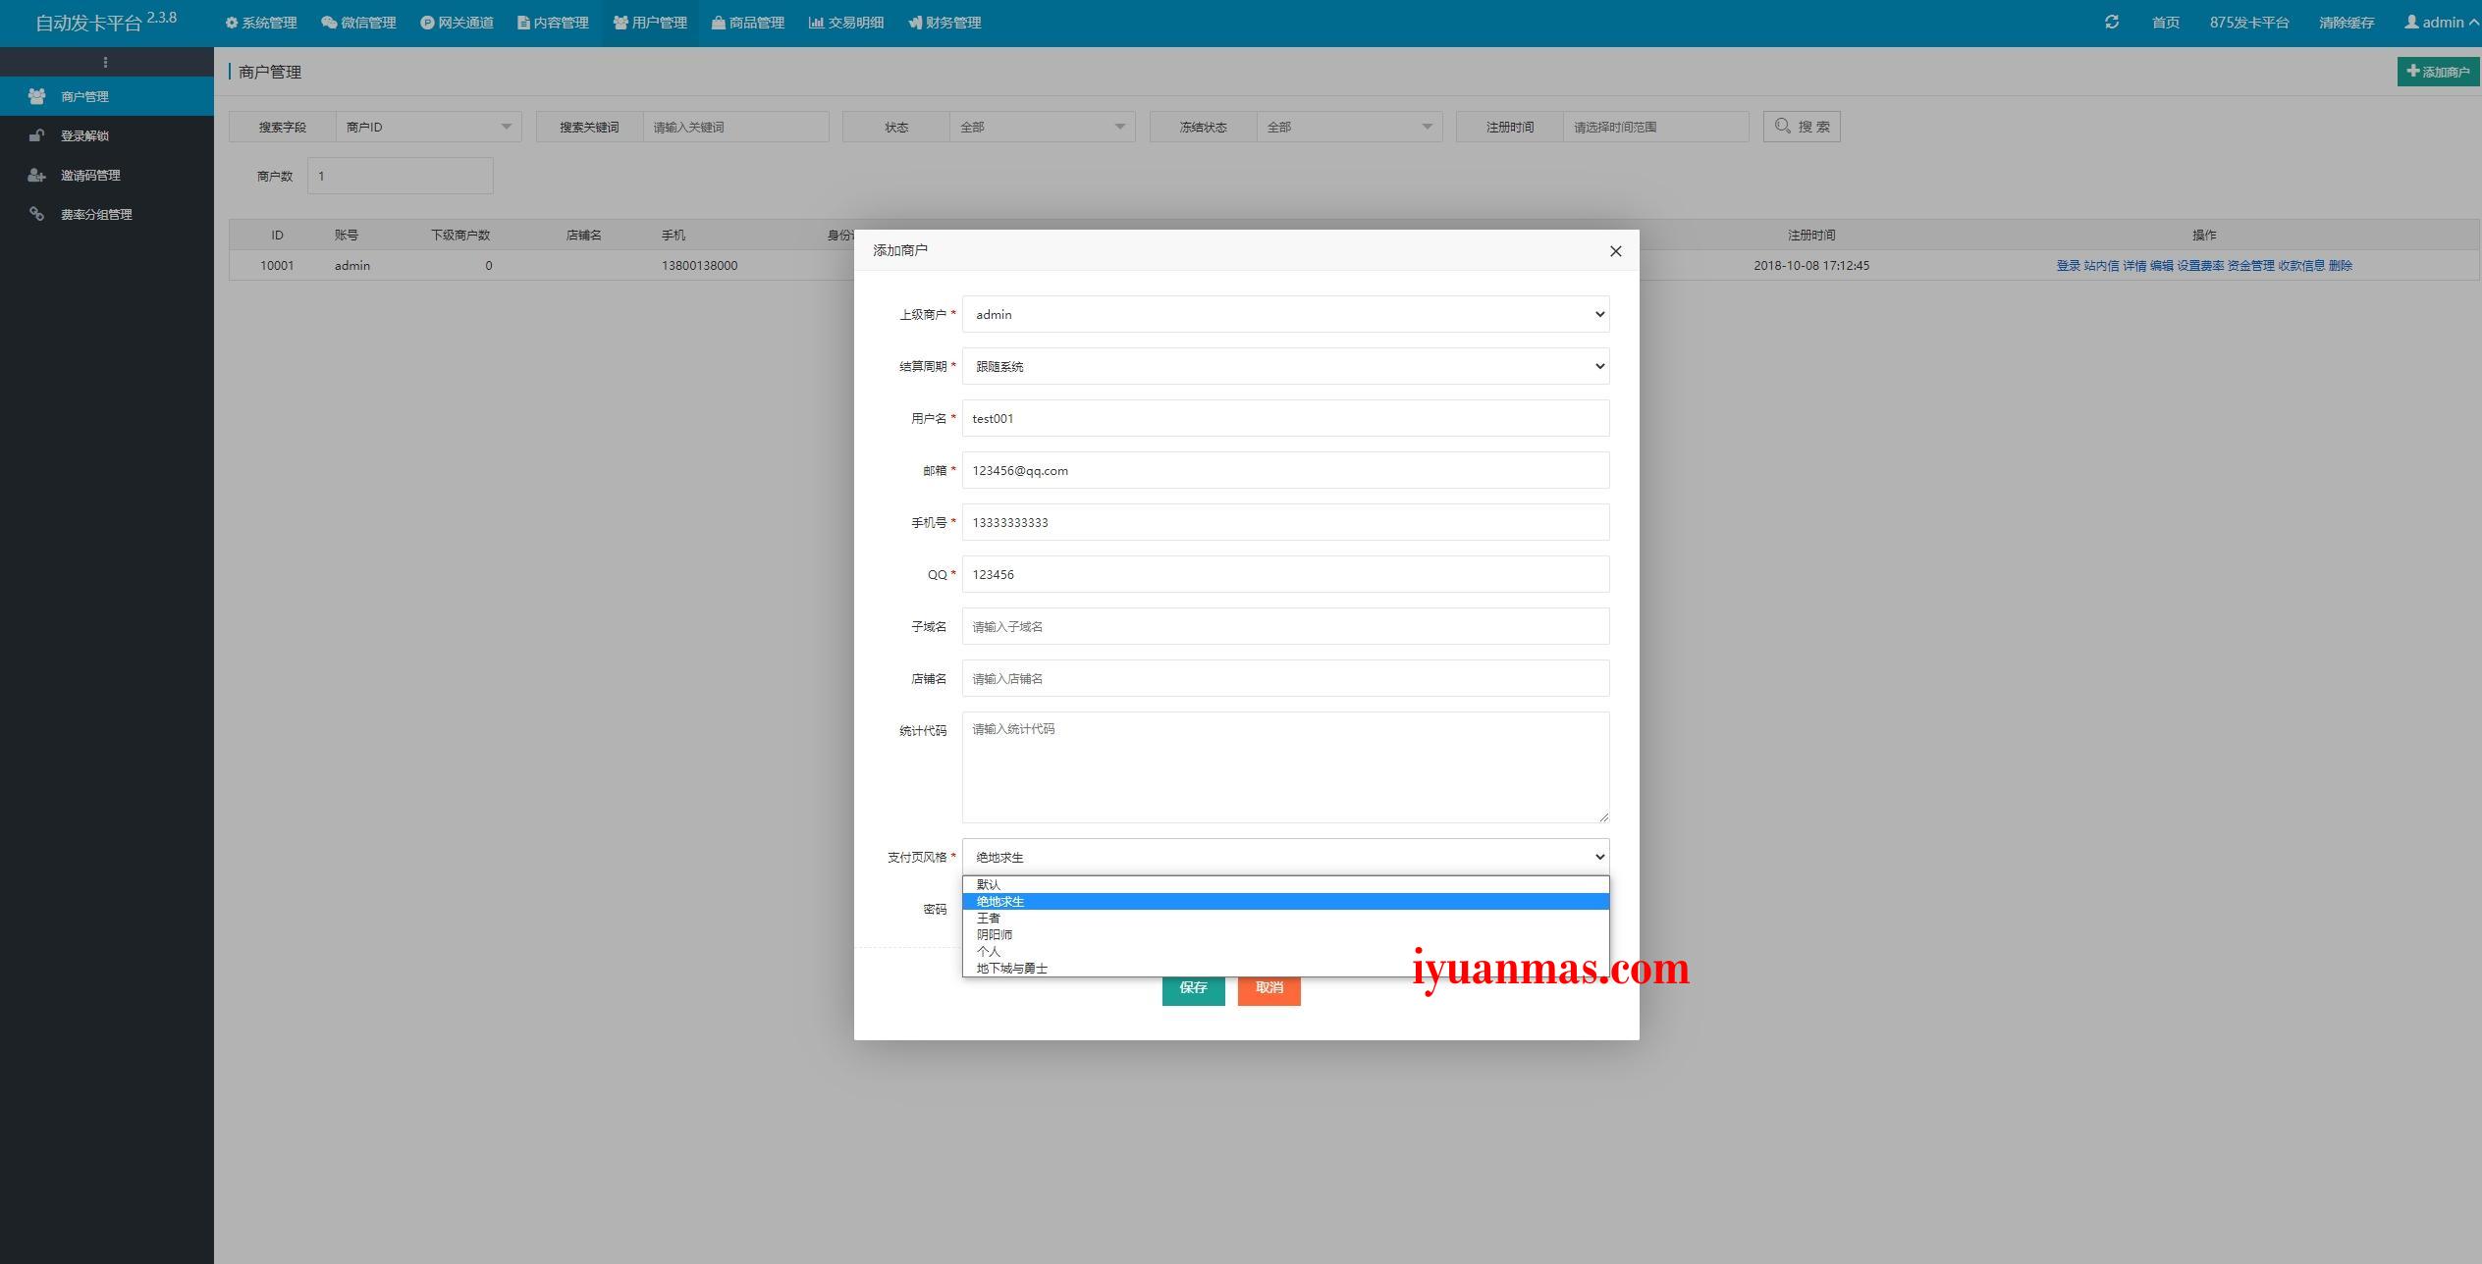Click the 保存 button
The width and height of the screenshot is (2482, 1264).
tap(1193, 989)
